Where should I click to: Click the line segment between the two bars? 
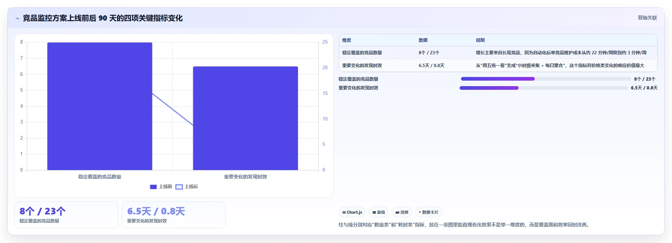(x=172, y=109)
